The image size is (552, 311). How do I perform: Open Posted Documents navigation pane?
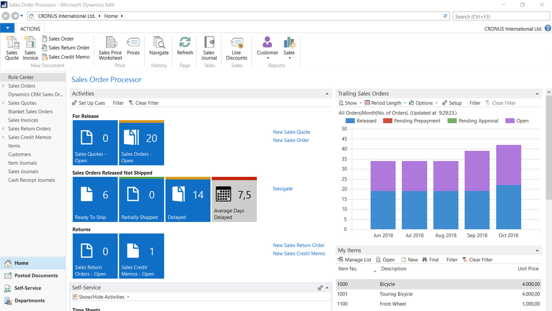pyautogui.click(x=36, y=276)
